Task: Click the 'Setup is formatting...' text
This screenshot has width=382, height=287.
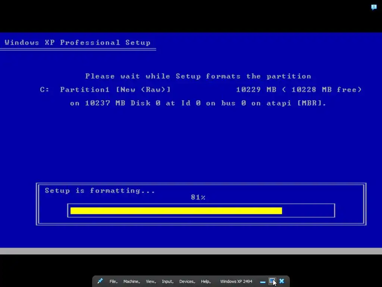Action: pyautogui.click(x=100, y=191)
